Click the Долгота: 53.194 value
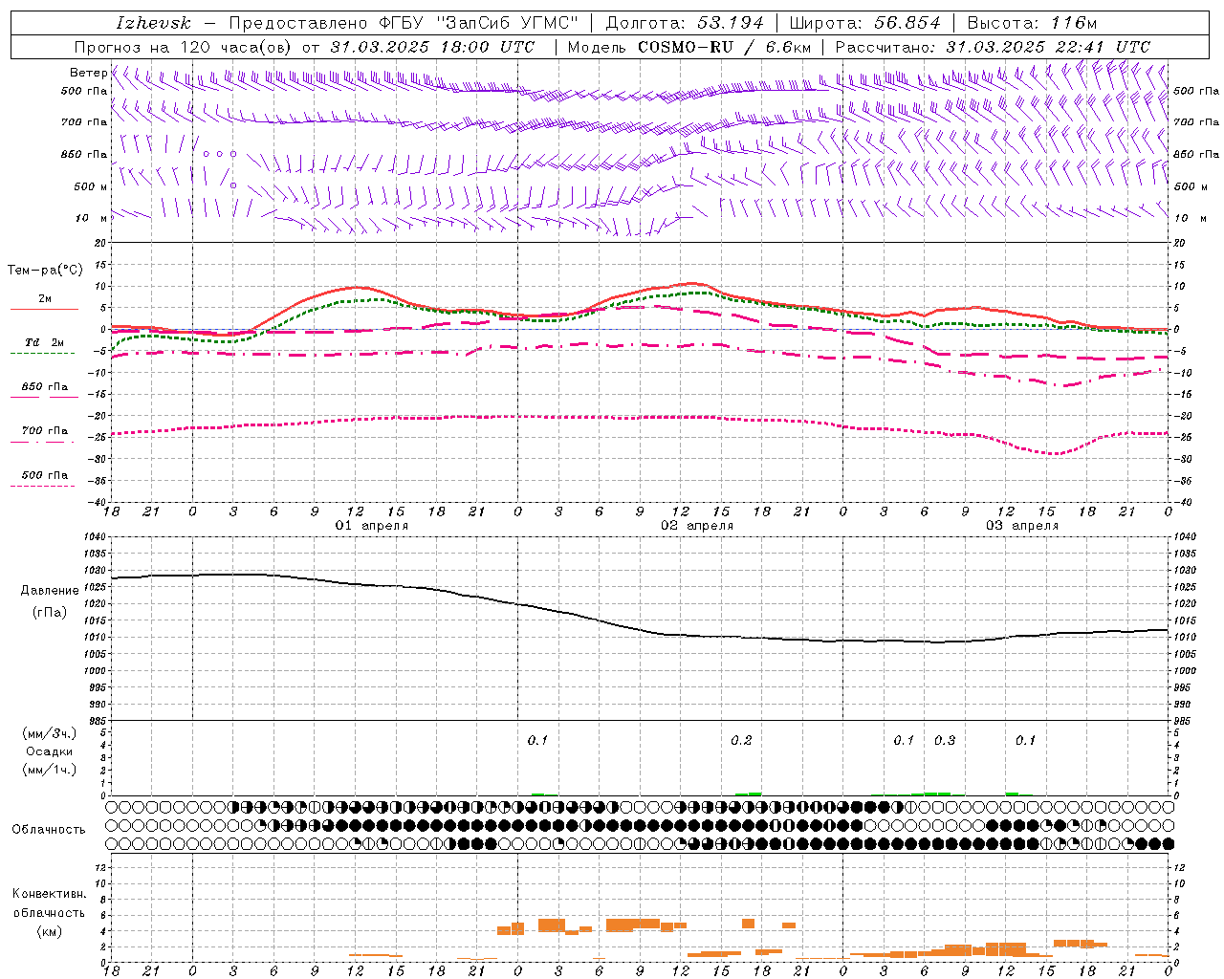1224x979 pixels. [x=685, y=23]
